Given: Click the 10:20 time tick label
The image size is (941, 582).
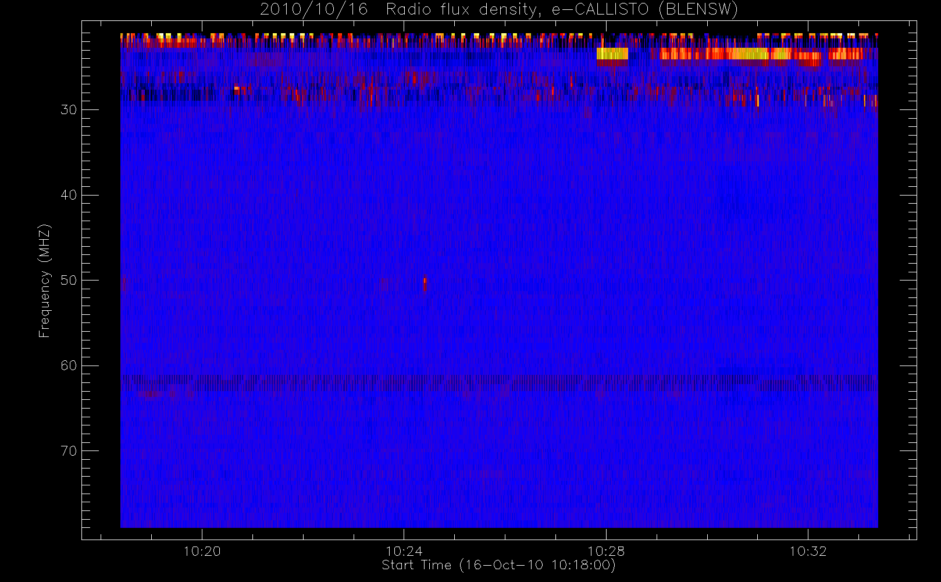Looking at the screenshot, I should click(x=202, y=551).
